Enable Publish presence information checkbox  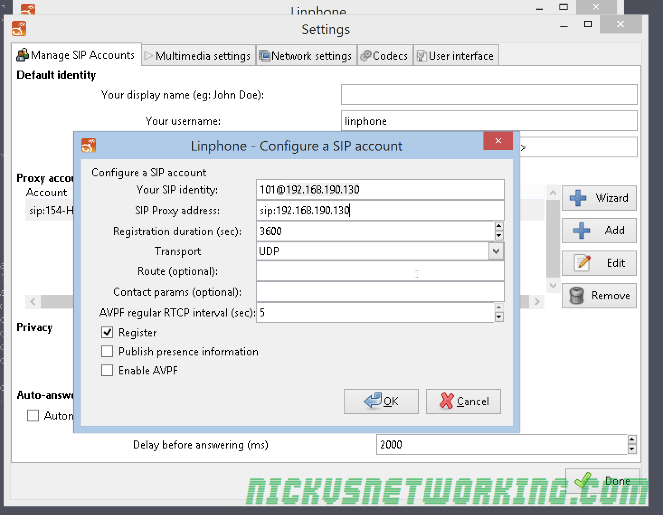tap(107, 351)
